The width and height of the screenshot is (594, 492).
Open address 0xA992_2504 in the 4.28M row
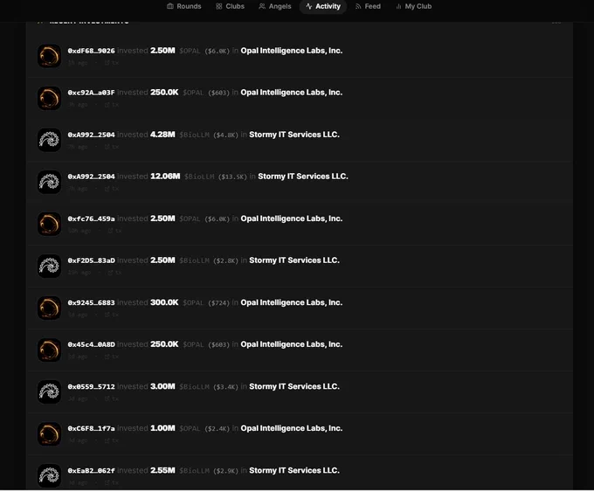[92, 135]
